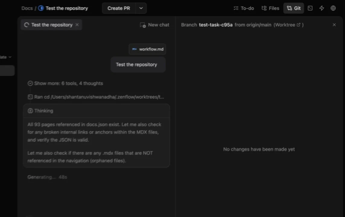The width and height of the screenshot is (345, 217).
Task: Open the Create PR dropdown arrow
Action: (x=141, y=8)
